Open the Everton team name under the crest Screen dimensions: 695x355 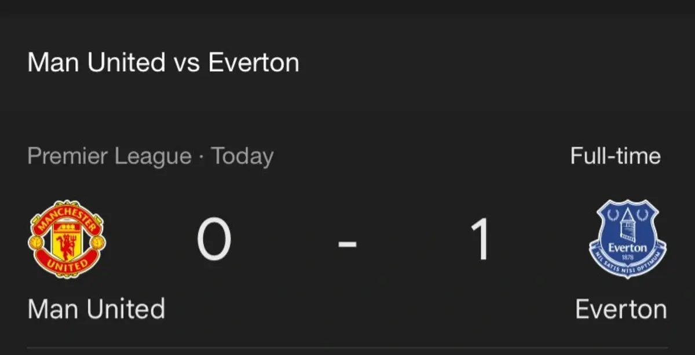point(621,309)
